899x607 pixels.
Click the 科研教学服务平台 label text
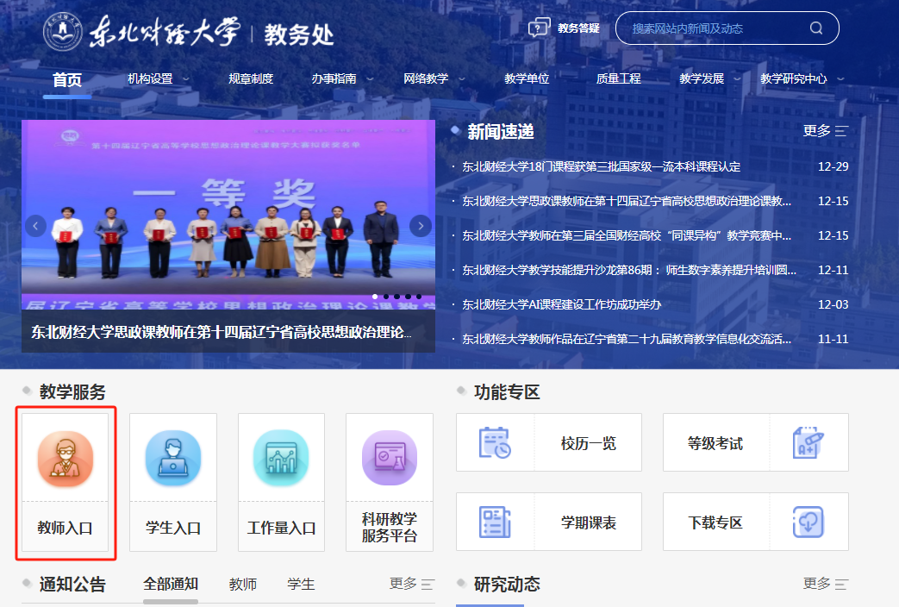click(390, 527)
